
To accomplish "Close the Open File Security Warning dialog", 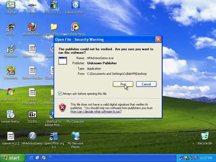I will (x=158, y=39).
